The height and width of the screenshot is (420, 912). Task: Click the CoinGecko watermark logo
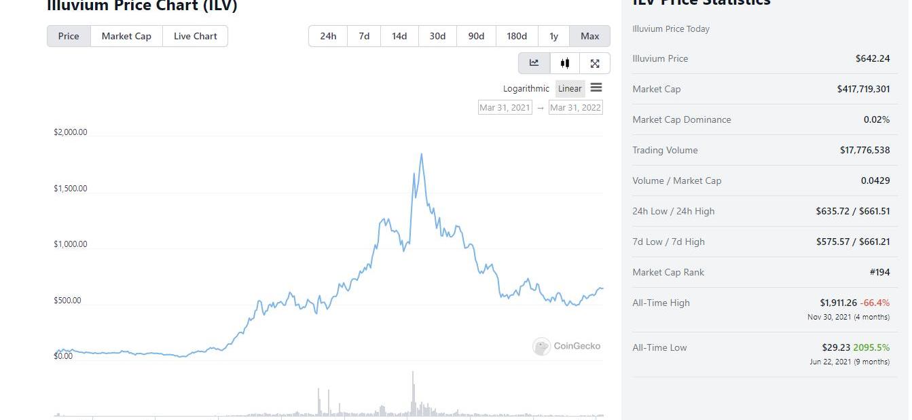[x=541, y=347]
